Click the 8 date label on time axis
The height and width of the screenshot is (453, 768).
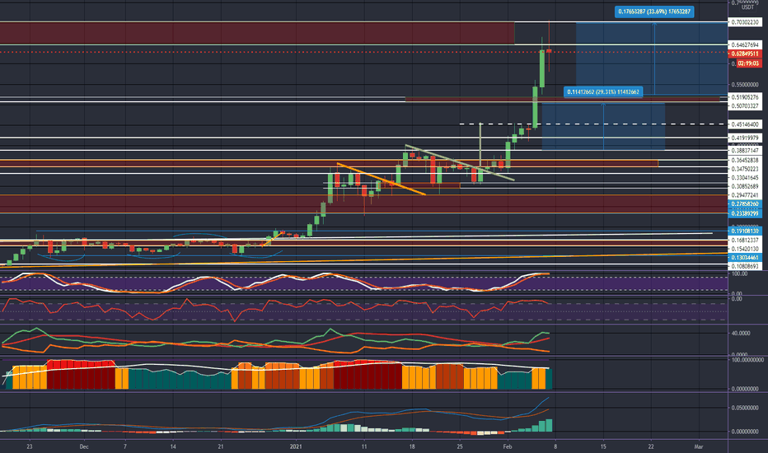[555, 446]
